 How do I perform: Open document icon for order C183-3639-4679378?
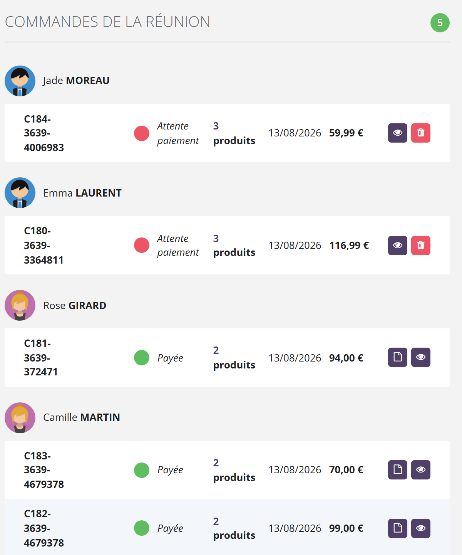(398, 470)
